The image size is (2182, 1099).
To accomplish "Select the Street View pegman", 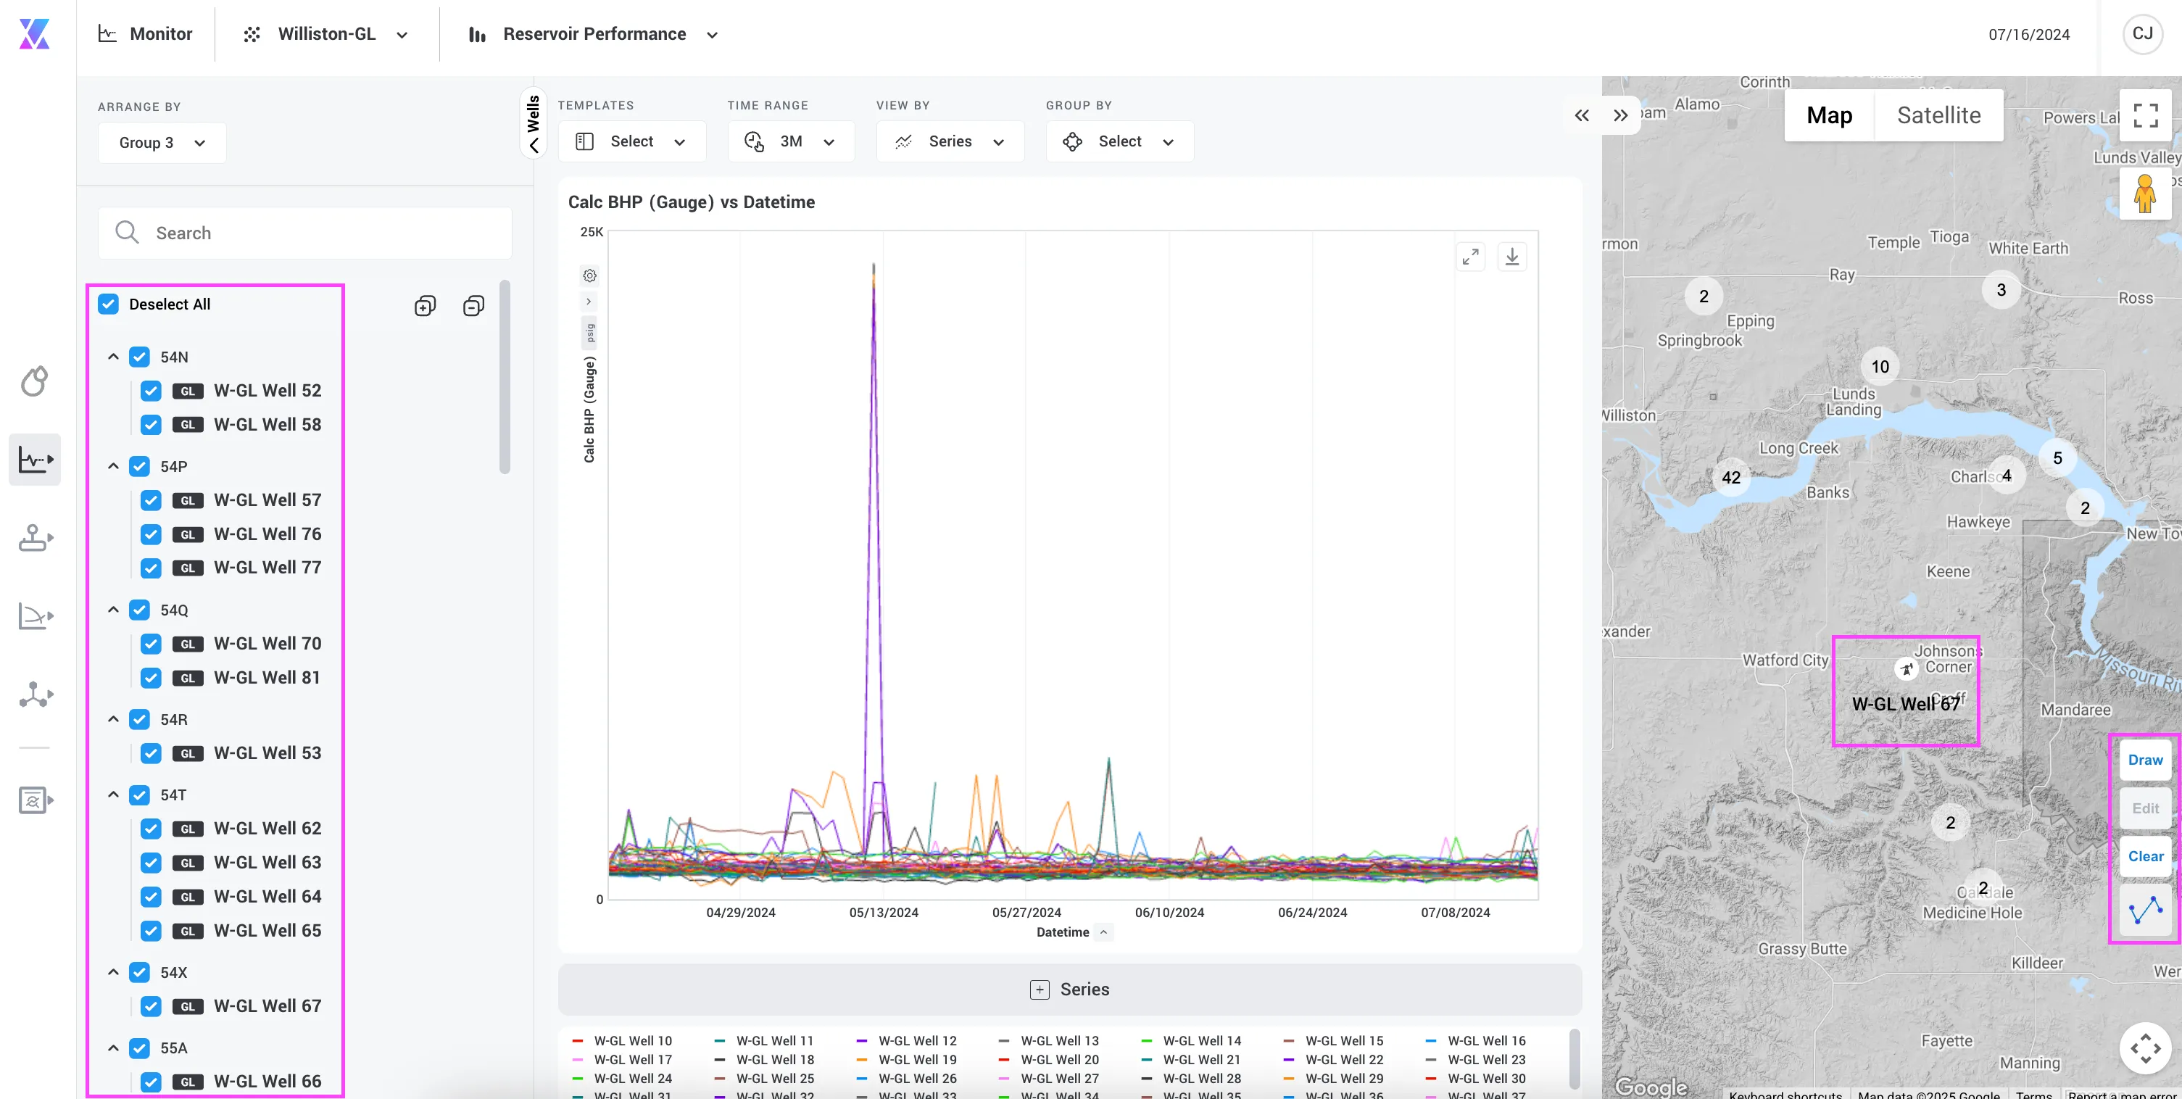I will (2144, 193).
